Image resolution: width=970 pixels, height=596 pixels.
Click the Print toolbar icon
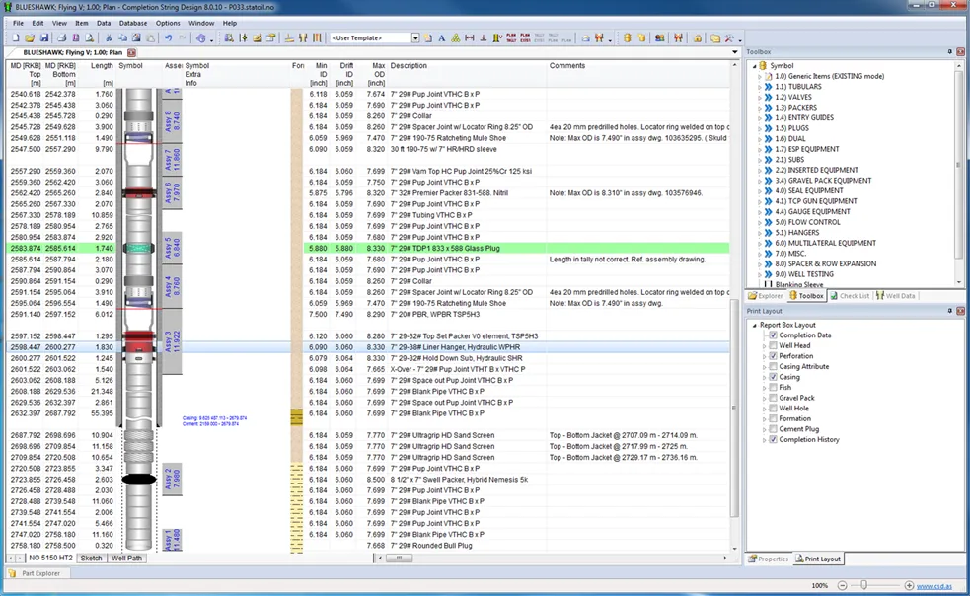tap(59, 37)
